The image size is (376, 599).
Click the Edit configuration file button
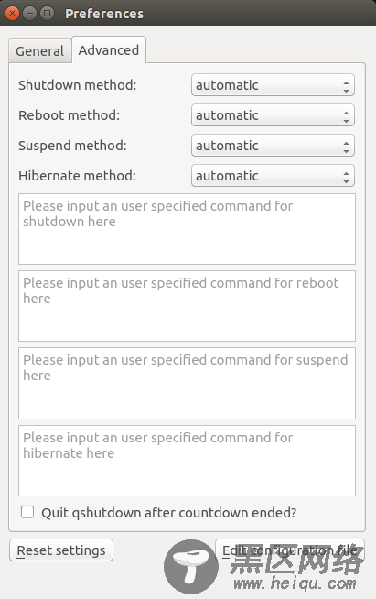pyautogui.click(x=290, y=550)
